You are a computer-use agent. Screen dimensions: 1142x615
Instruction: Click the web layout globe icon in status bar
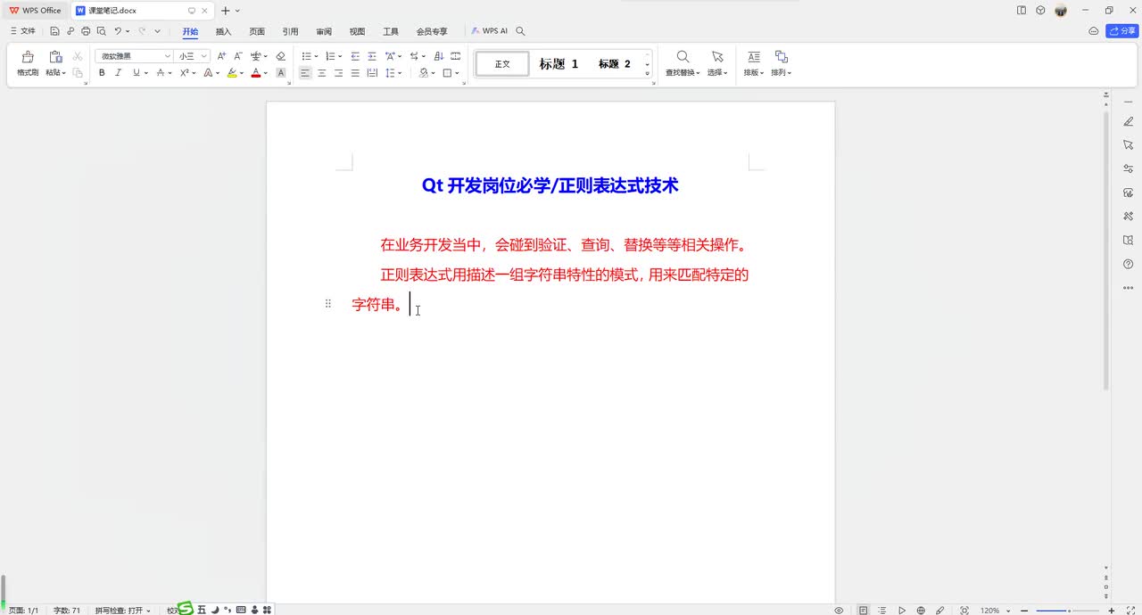[921, 611]
